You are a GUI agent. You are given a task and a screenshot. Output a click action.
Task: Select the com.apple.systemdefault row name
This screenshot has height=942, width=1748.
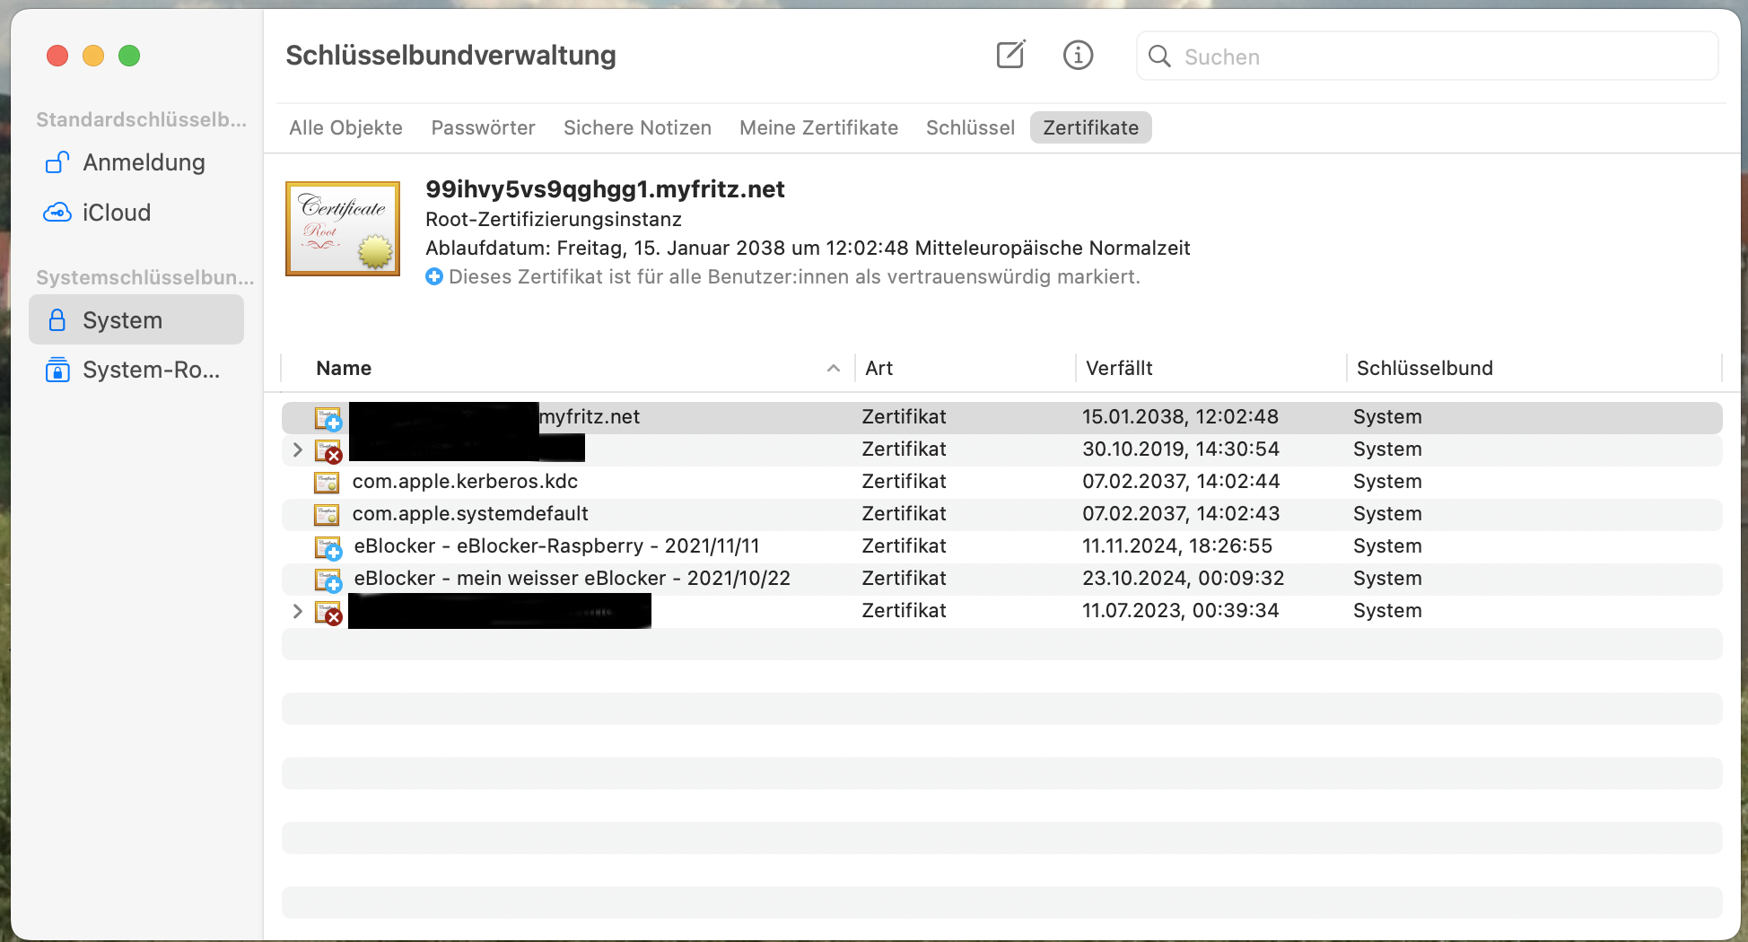pos(470,513)
